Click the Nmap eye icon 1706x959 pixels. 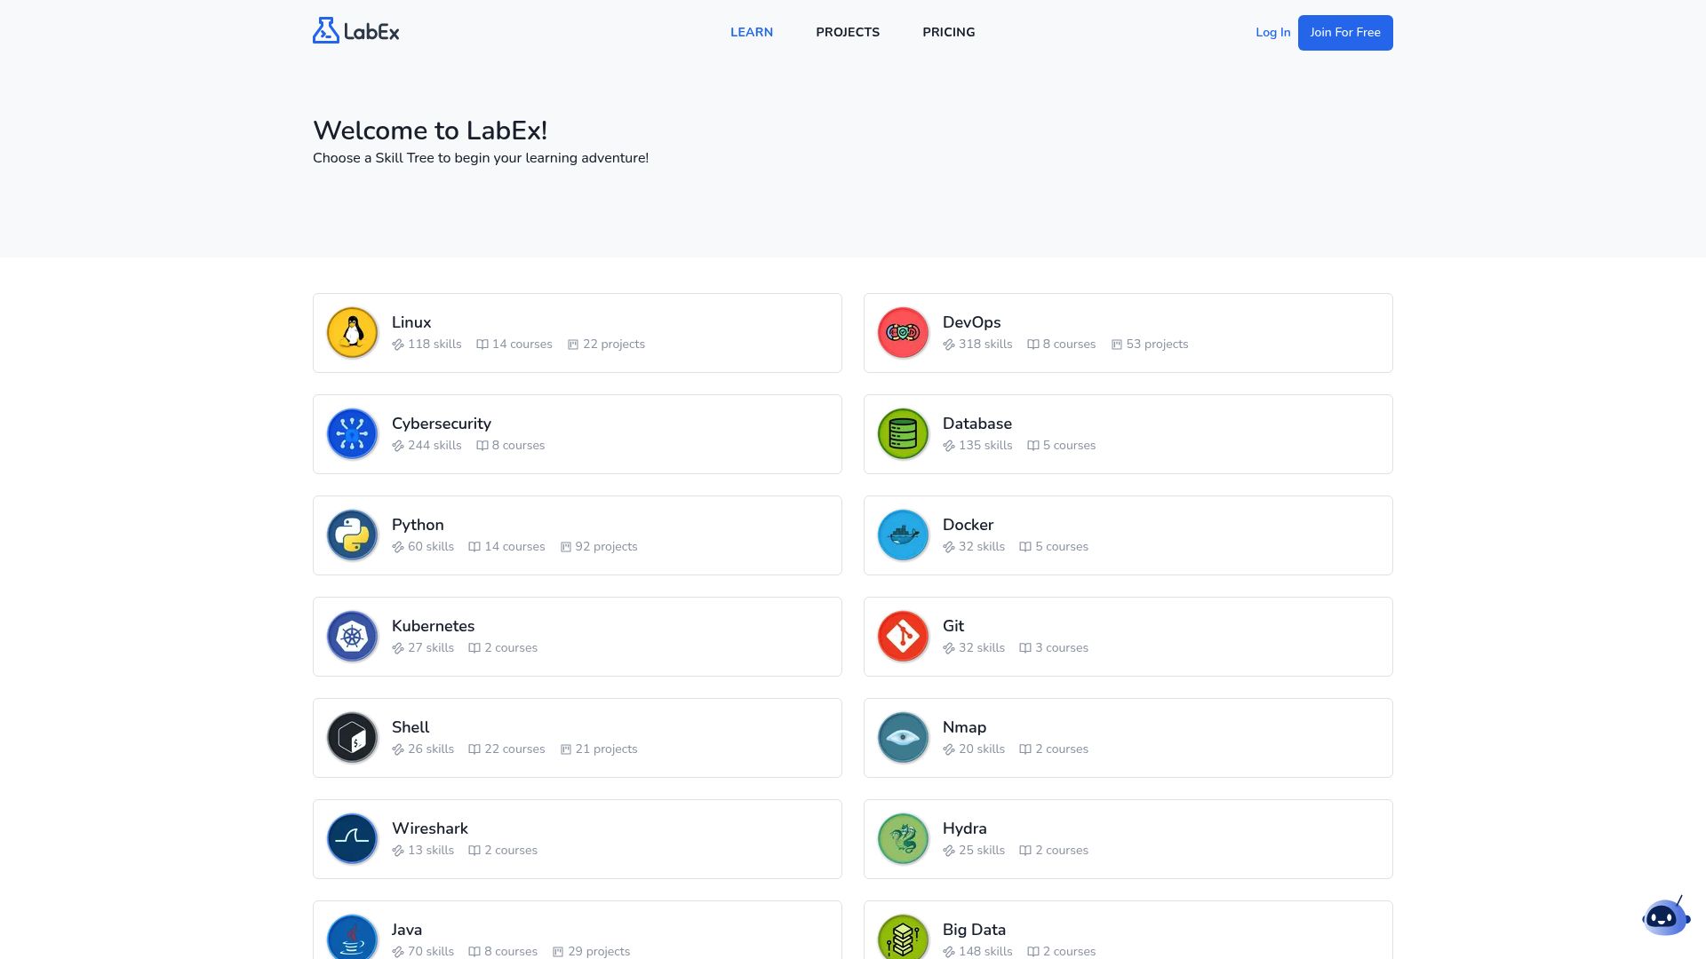903,737
